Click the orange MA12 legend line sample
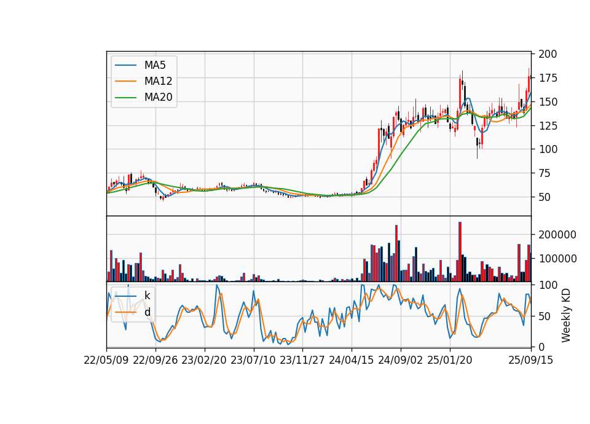The height and width of the screenshot is (424, 590). (x=125, y=81)
